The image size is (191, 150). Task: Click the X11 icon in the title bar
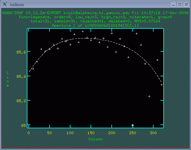coord(5,4)
